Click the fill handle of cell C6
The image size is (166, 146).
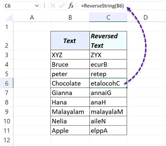(127, 87)
